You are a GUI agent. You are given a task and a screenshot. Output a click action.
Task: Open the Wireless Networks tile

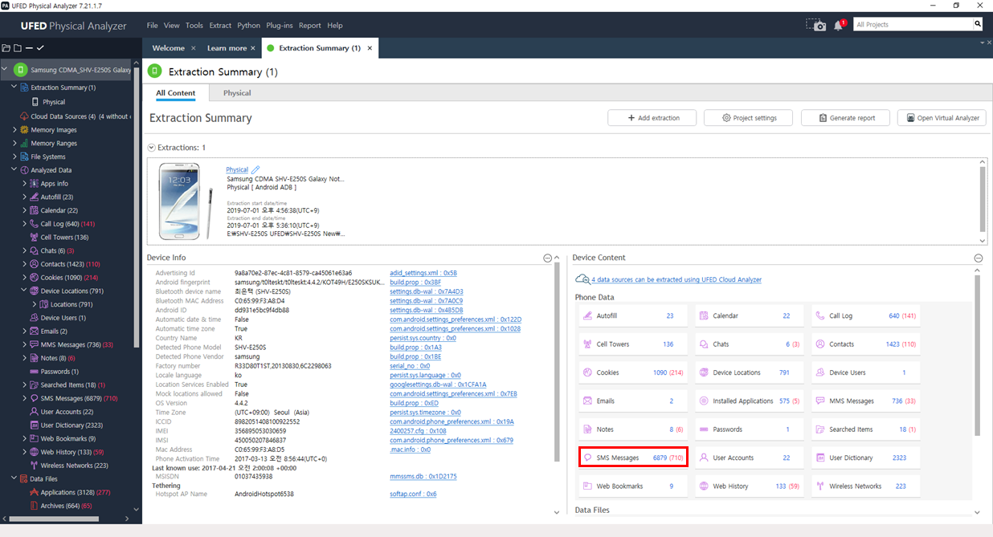point(866,486)
